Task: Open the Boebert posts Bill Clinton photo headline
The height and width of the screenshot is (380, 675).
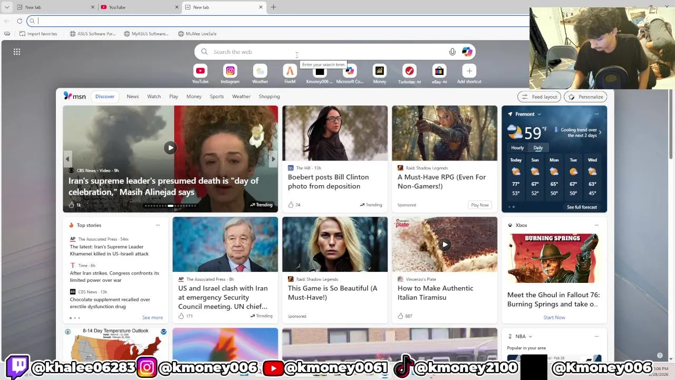Action: [x=328, y=182]
